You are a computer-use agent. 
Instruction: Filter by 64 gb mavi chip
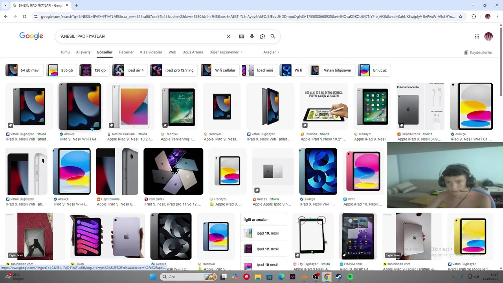24,70
